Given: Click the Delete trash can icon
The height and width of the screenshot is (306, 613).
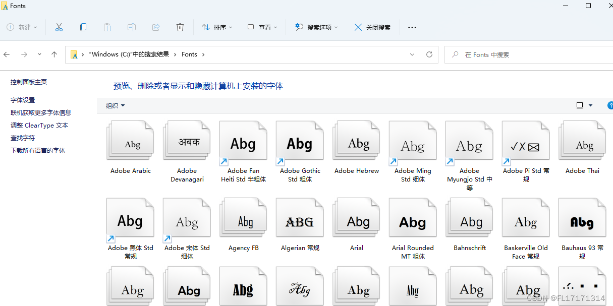Looking at the screenshot, I should 180,27.
